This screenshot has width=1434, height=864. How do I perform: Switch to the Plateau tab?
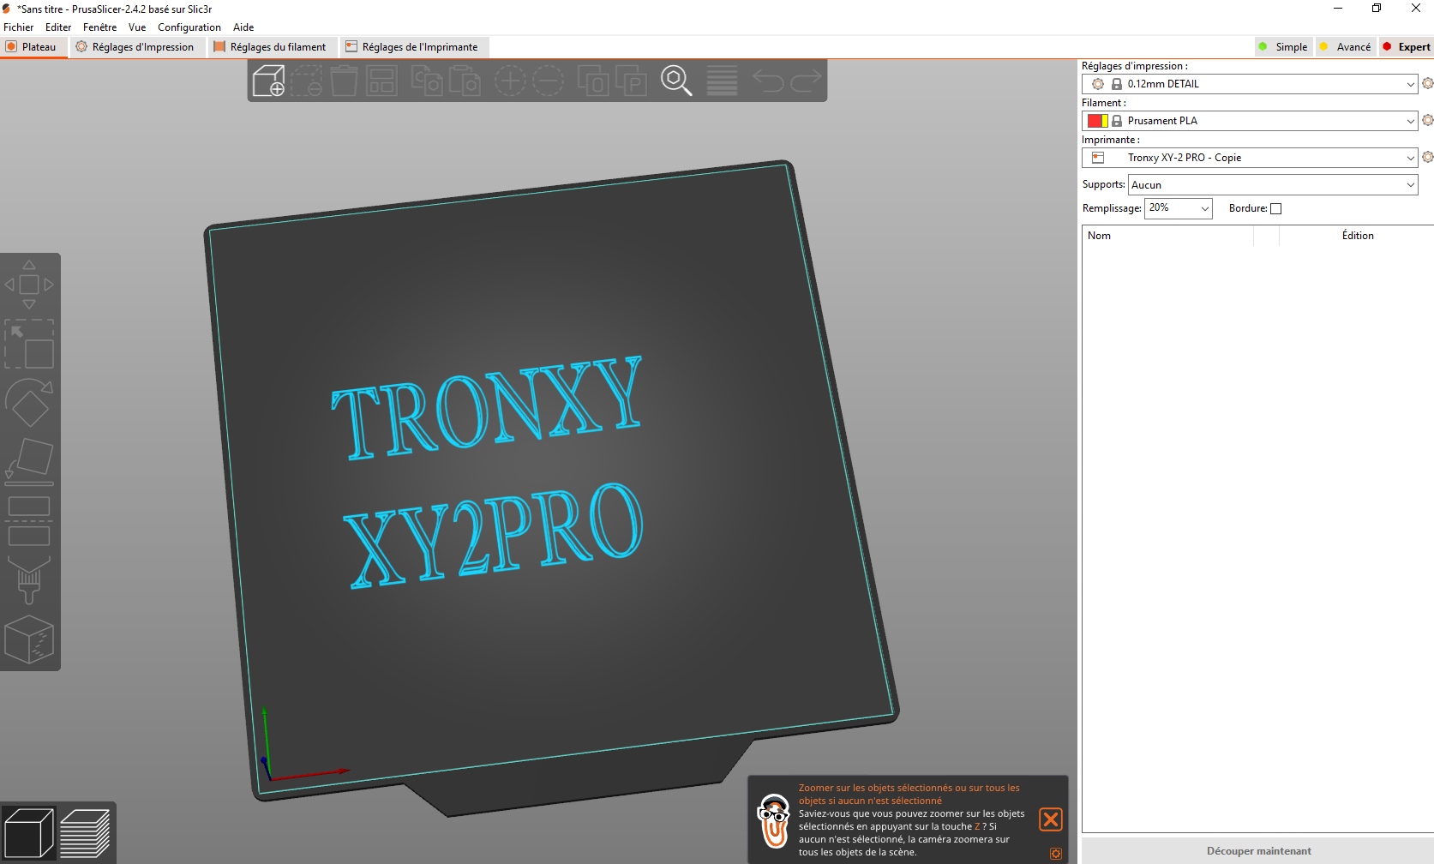click(x=33, y=47)
